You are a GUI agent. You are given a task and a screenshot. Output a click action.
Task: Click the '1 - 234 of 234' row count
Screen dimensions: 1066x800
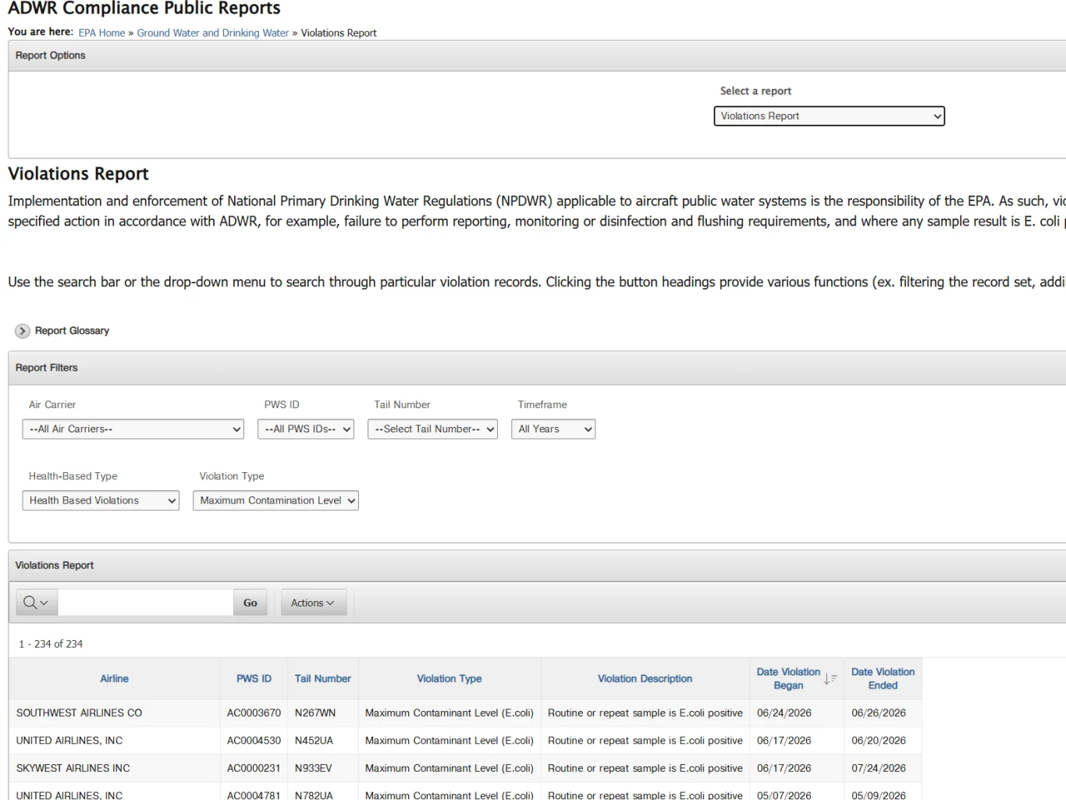tap(51, 645)
